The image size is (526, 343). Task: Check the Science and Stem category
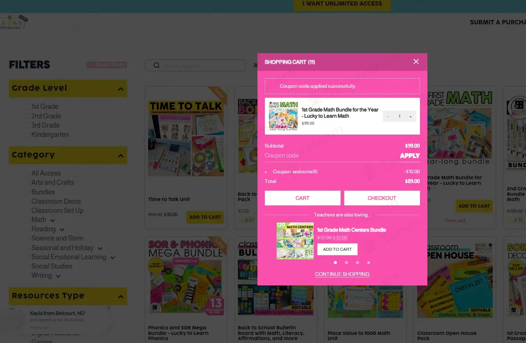(27, 238)
